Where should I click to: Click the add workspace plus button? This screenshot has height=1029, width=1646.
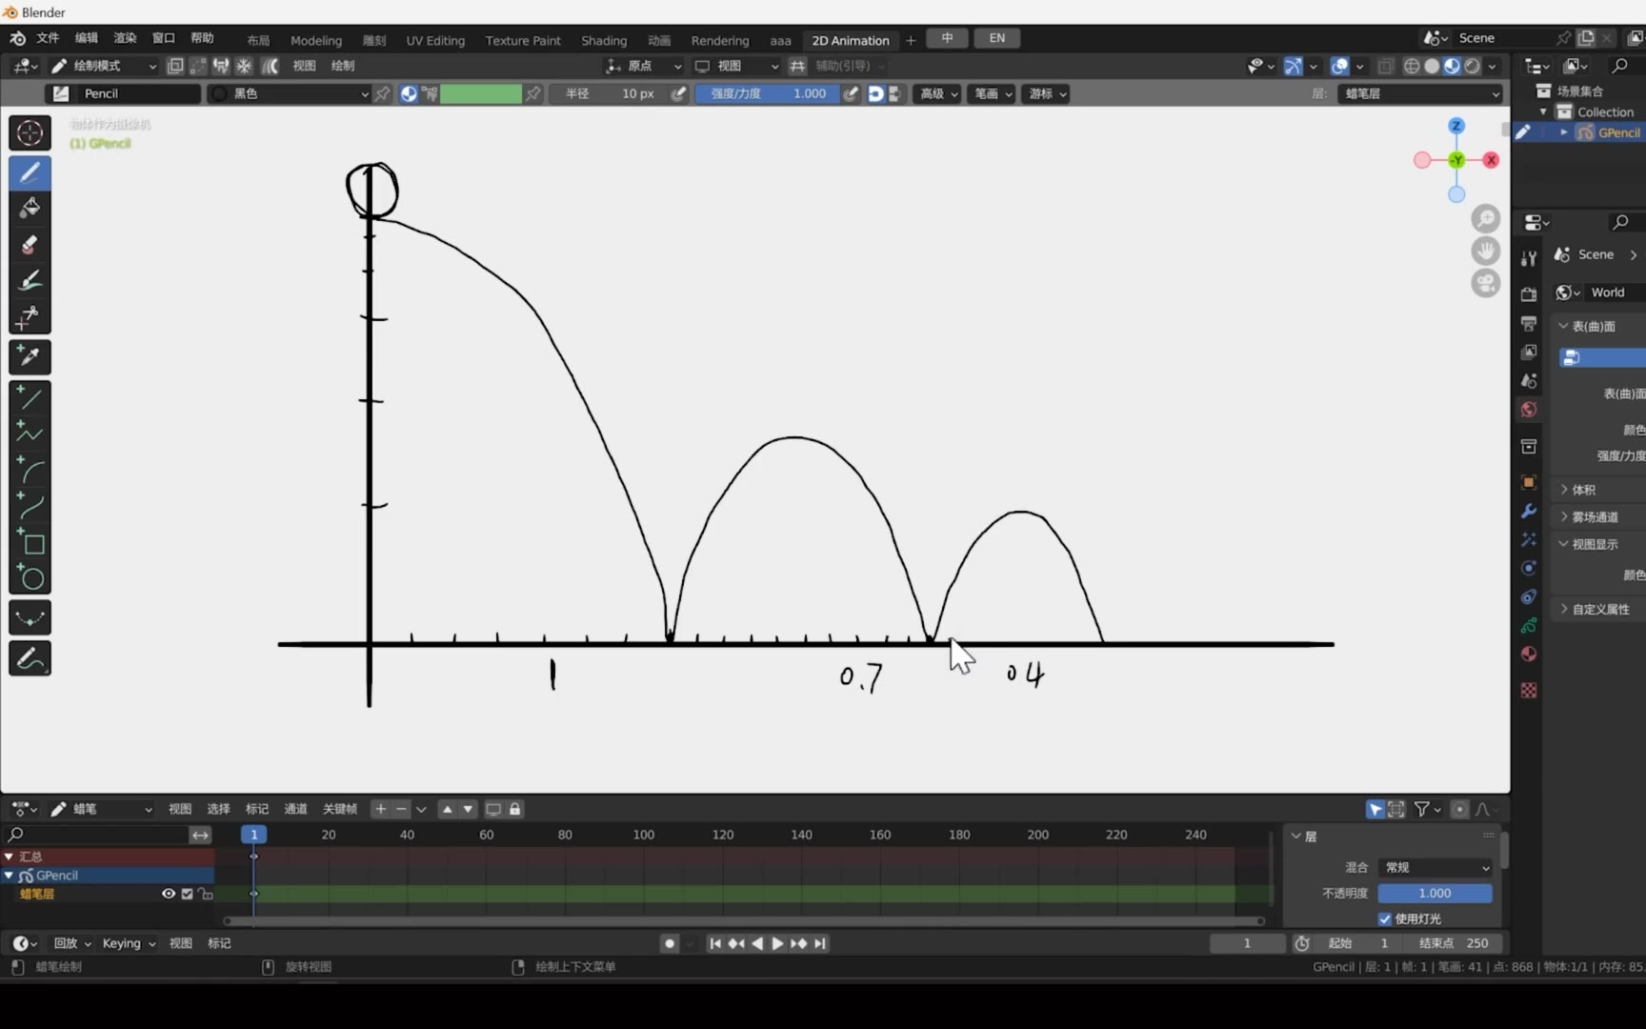point(911,40)
